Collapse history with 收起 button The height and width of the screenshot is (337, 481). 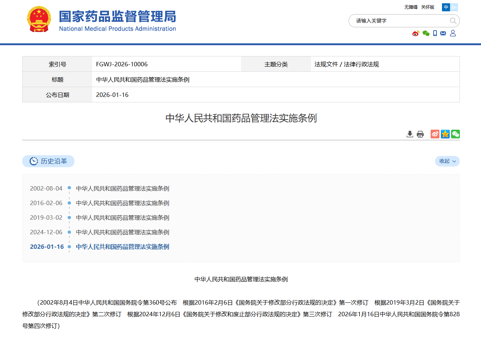pyautogui.click(x=447, y=161)
